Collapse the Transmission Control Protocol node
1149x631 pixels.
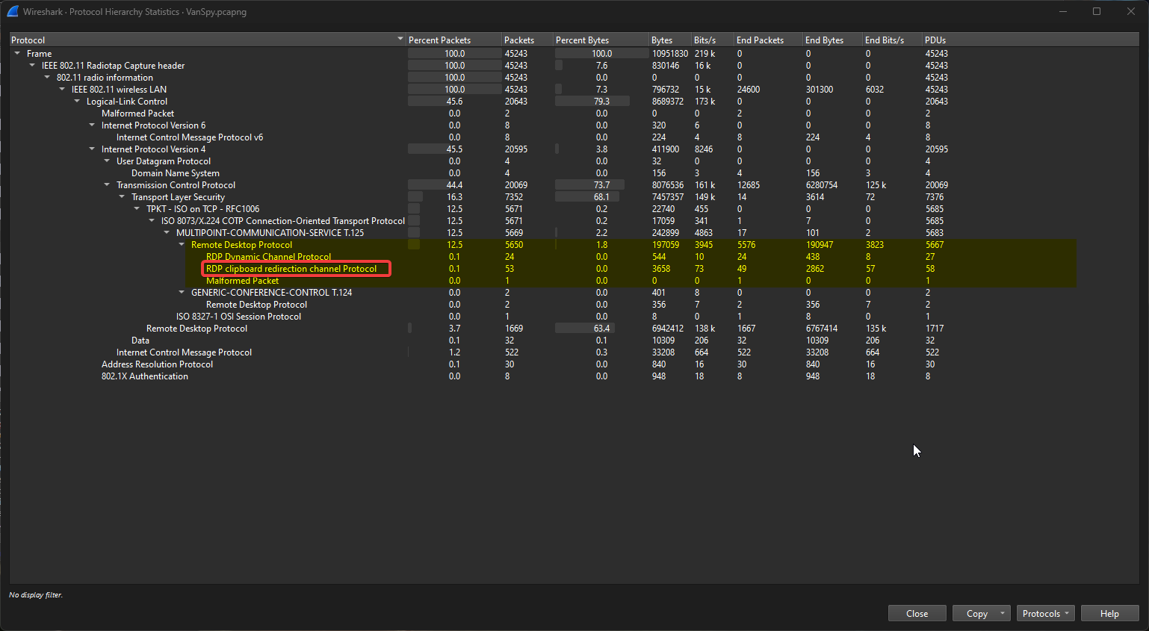[x=107, y=185]
